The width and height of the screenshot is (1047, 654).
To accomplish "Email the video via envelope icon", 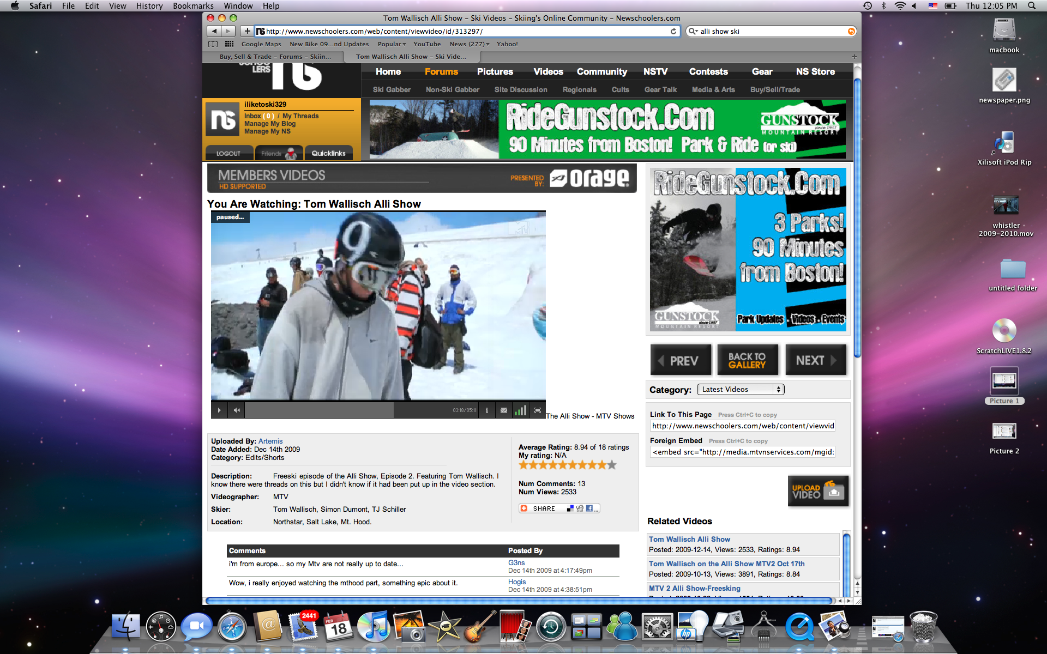I will tap(504, 410).
